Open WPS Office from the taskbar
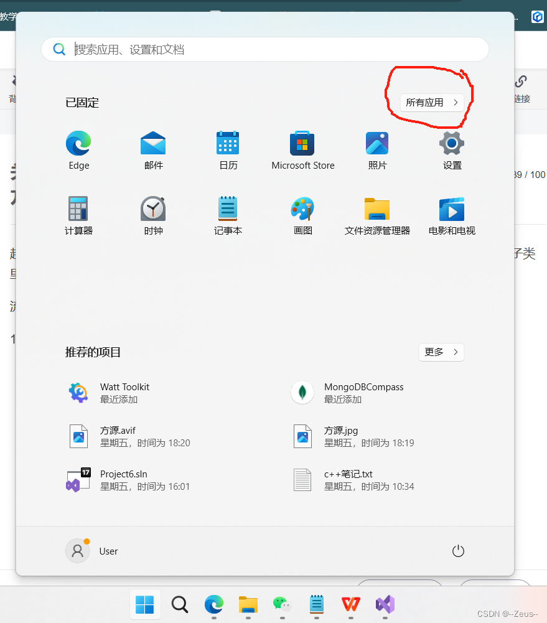The image size is (547, 623). pos(351,604)
